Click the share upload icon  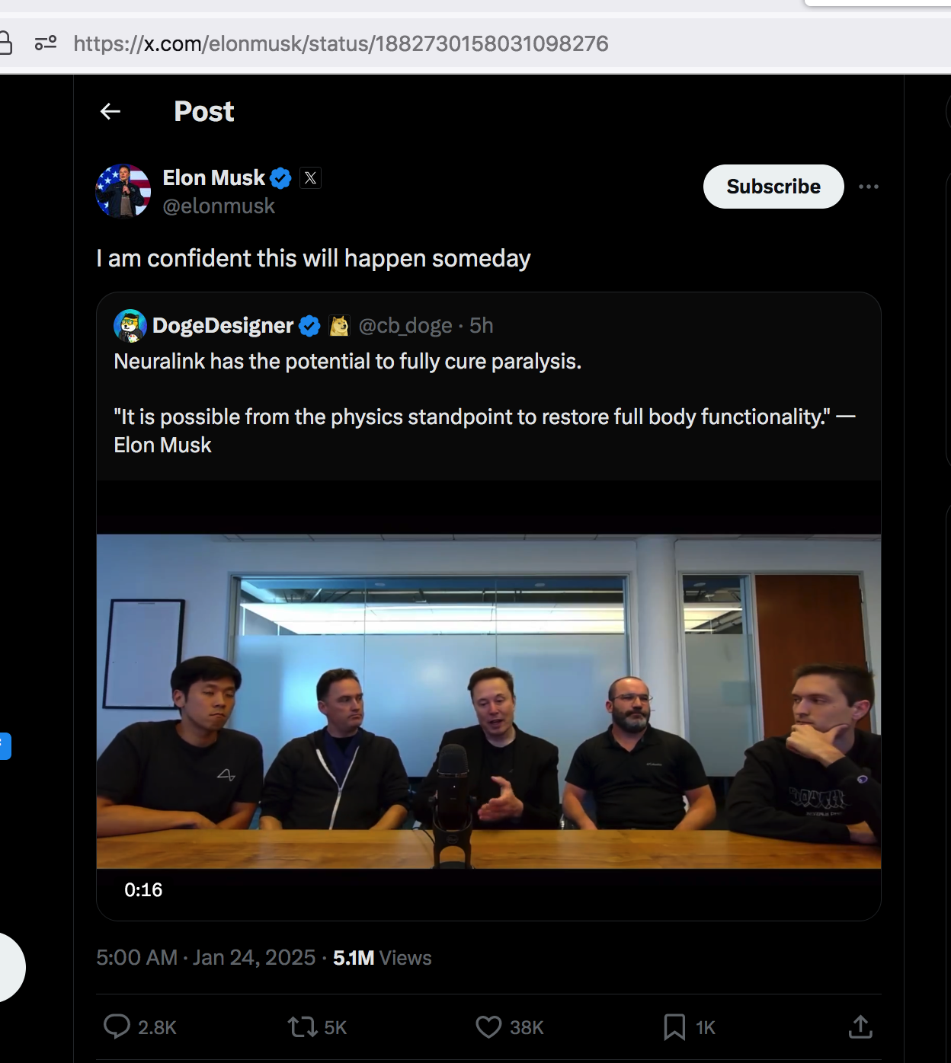pos(860,1026)
